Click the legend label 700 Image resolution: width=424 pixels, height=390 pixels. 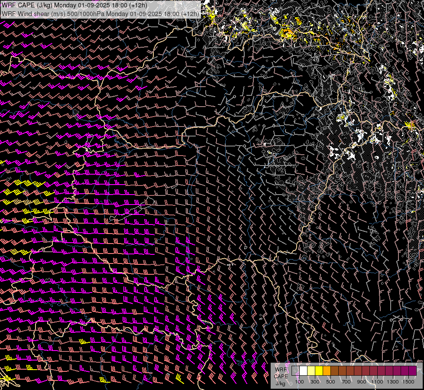[x=346, y=382]
